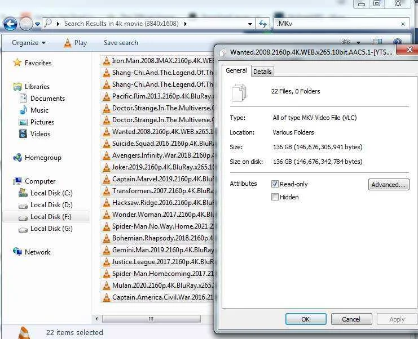The image size is (418, 339).
Task: Select the Captain.America.Civil.War.2016 file name
Action: coord(163,297)
